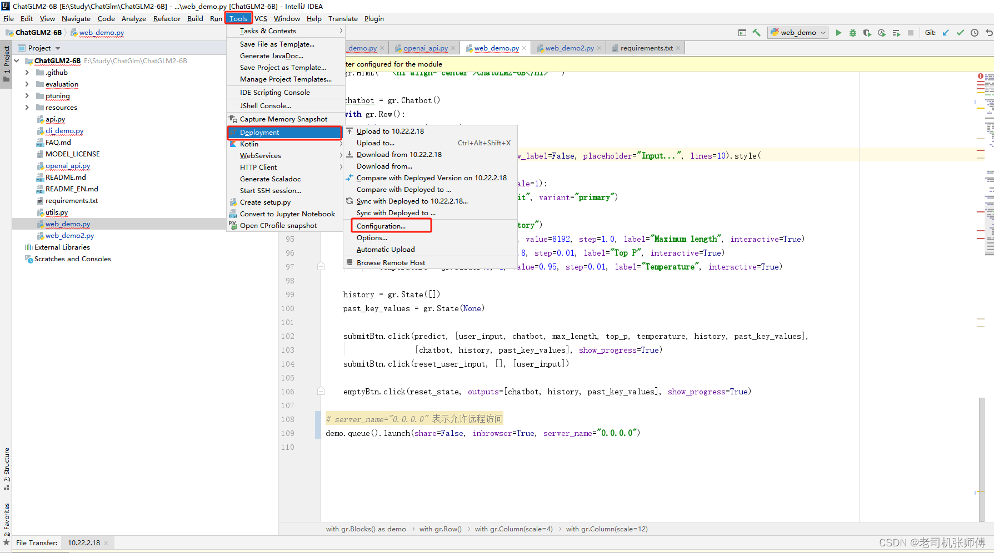
Task: Choose Capture Memory Snapshot
Action: pos(283,119)
